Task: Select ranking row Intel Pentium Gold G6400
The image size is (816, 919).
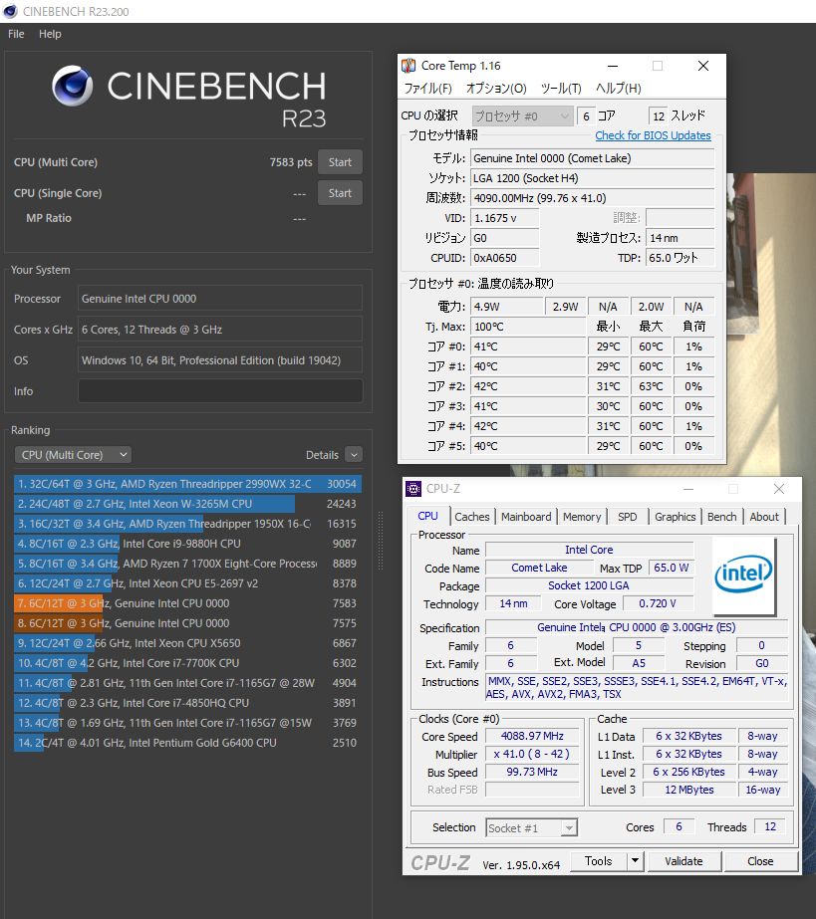Action: click(x=187, y=743)
